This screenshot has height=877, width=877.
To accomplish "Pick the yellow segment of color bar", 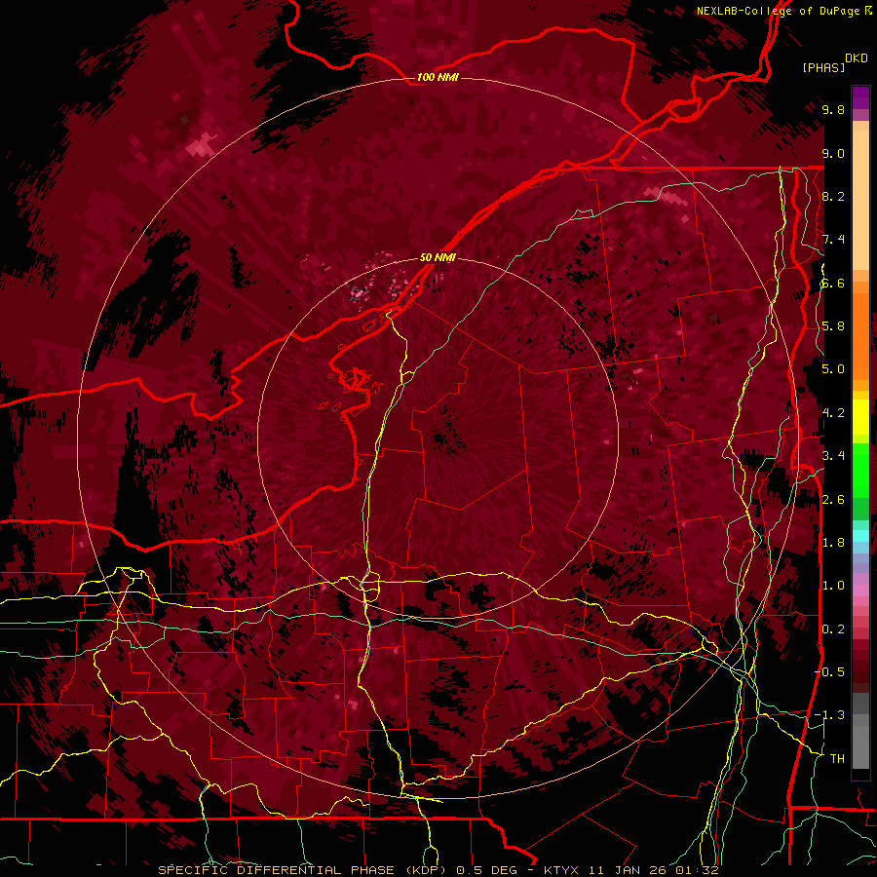I will [x=860, y=417].
